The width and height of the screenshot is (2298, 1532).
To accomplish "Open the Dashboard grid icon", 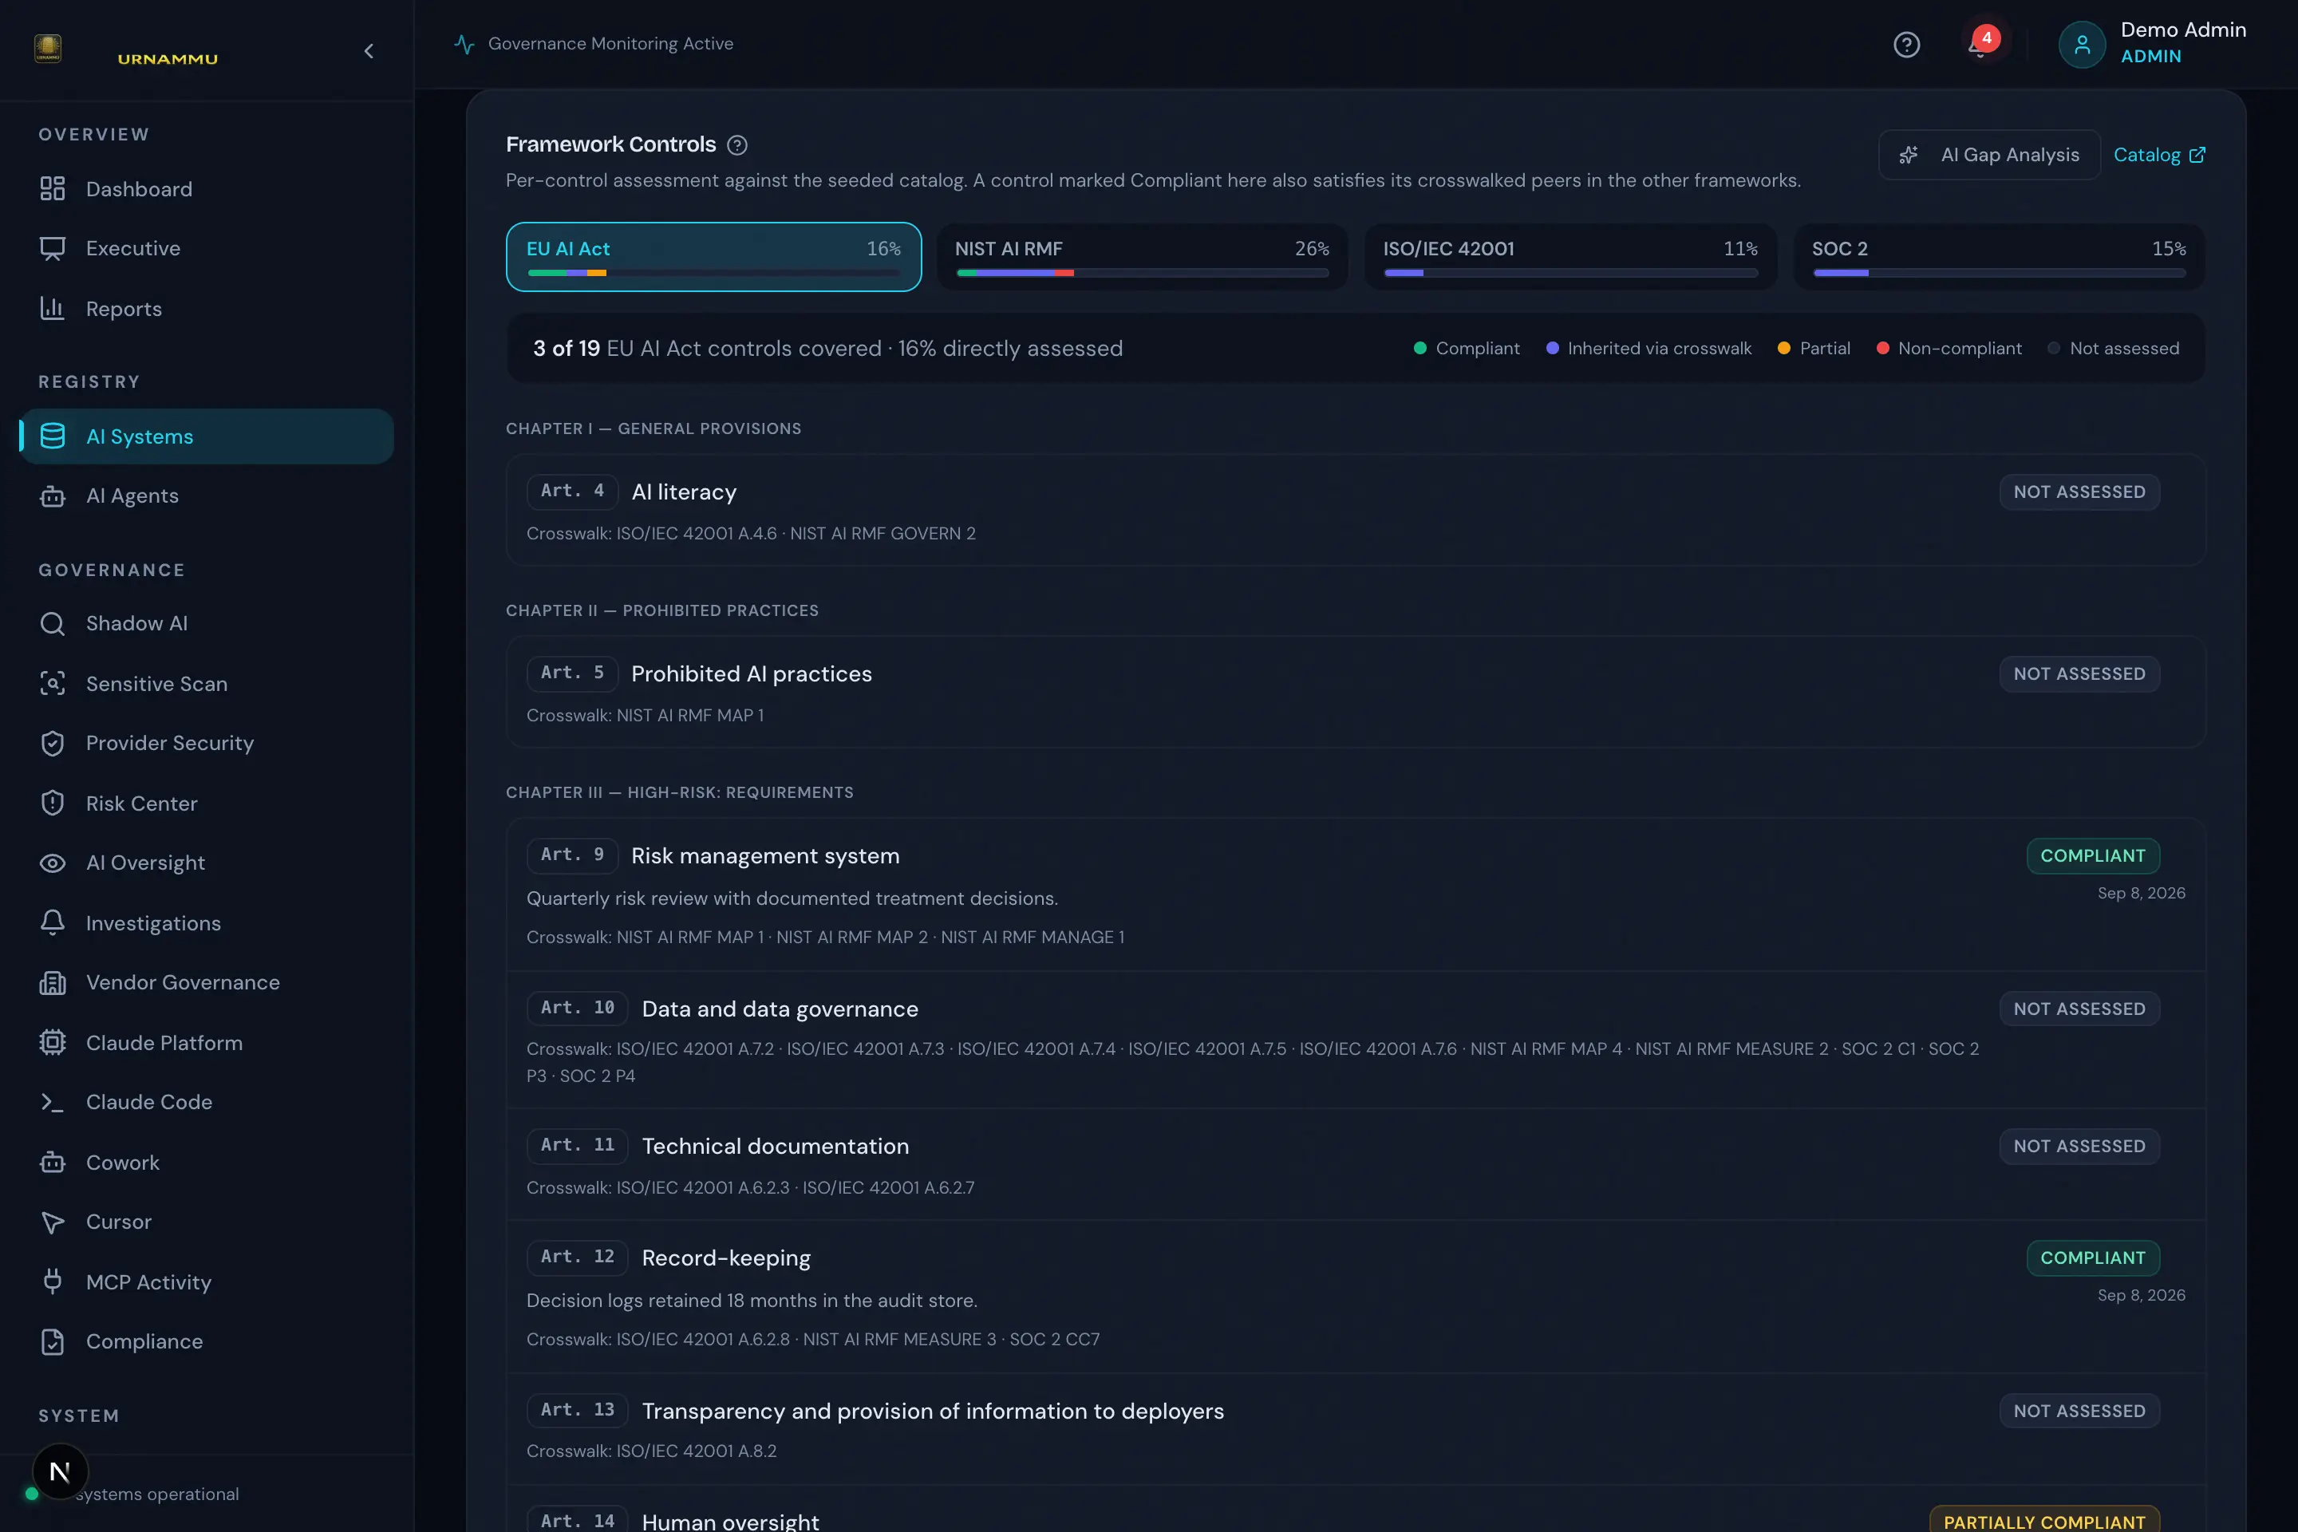I will pyautogui.click(x=53, y=188).
